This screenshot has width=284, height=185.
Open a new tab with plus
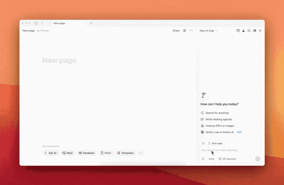[x=91, y=23]
